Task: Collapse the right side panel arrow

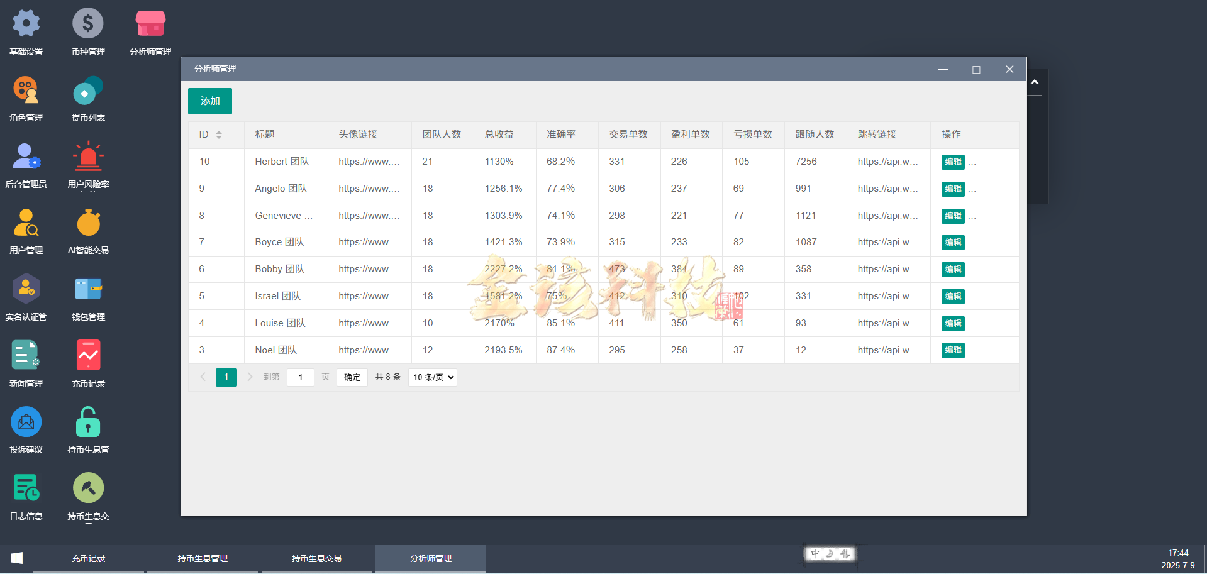Action: 1035,82
